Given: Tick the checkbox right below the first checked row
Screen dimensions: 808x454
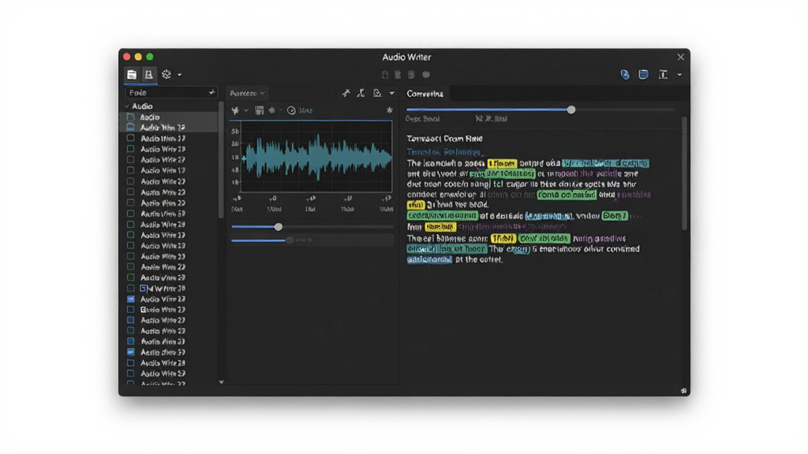Looking at the screenshot, I should 131,310.
